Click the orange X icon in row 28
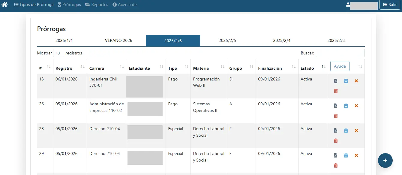The height and width of the screenshot is (175, 402). [356, 131]
